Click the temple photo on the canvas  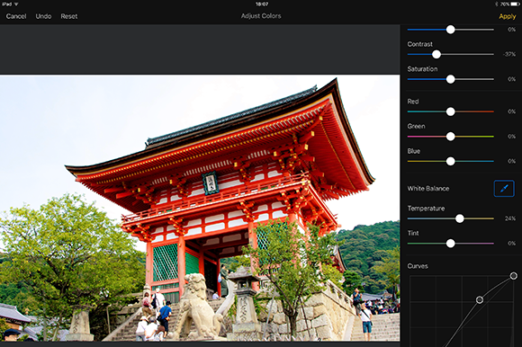200,208
